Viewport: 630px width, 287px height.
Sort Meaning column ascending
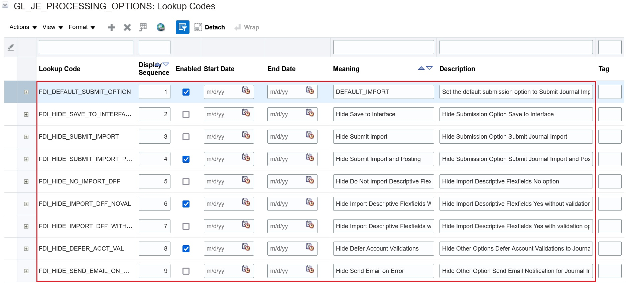(421, 68)
